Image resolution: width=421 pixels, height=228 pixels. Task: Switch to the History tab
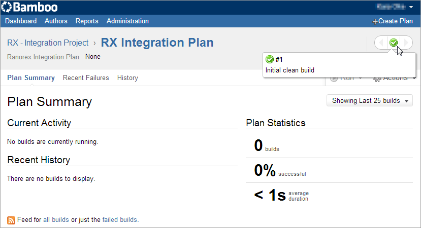(x=127, y=78)
